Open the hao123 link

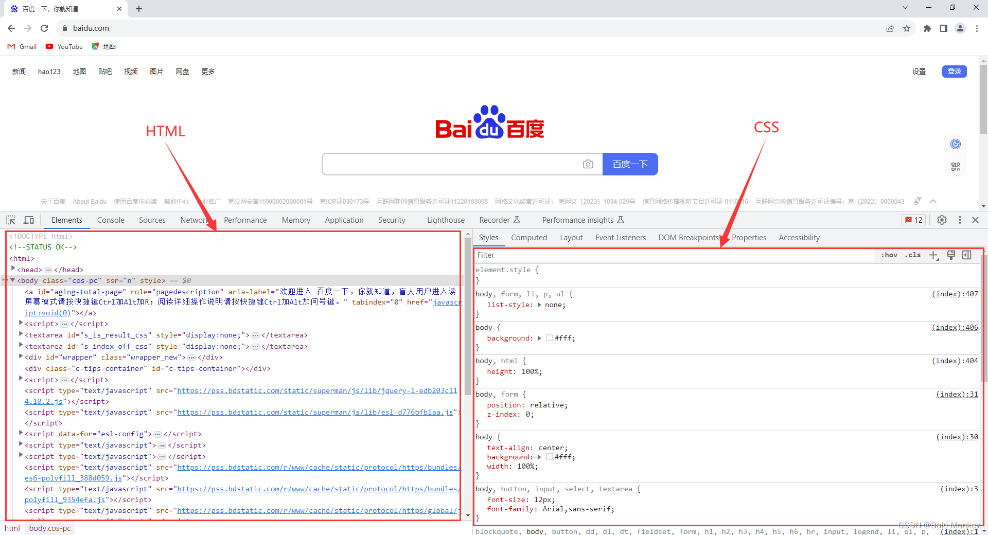tap(49, 72)
